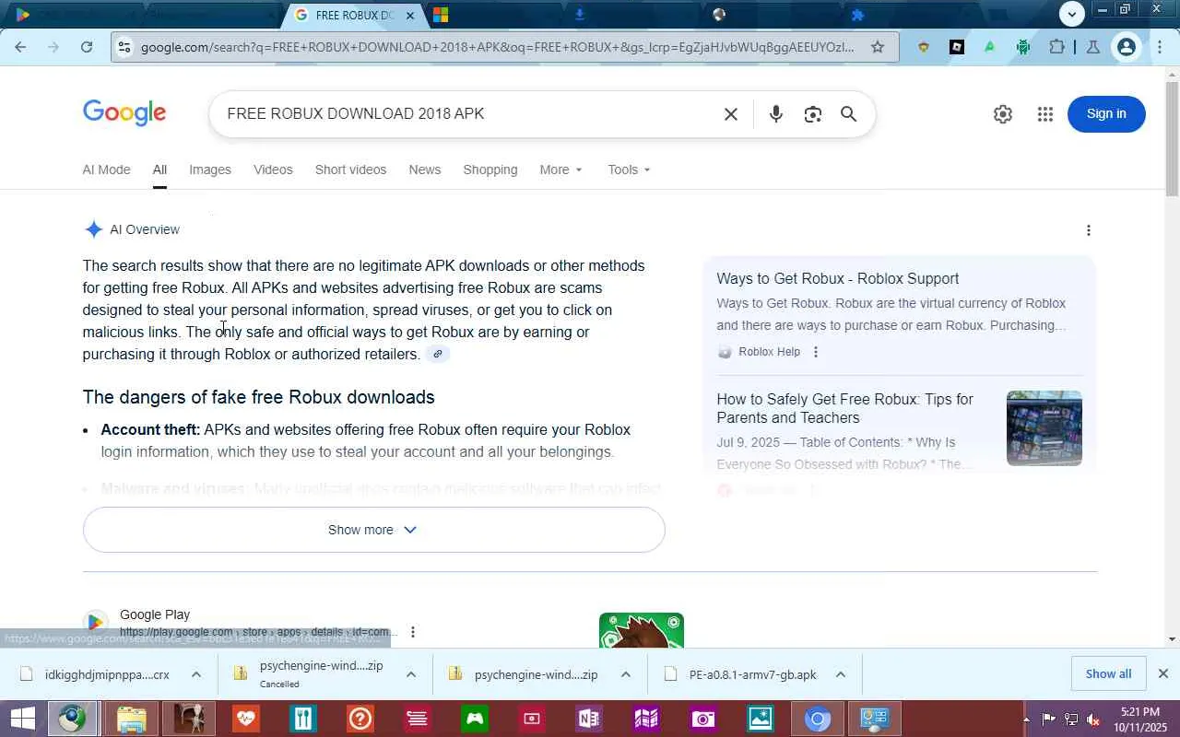Open Chrome labs flask icon
The height and width of the screenshot is (737, 1180).
tap(1093, 47)
